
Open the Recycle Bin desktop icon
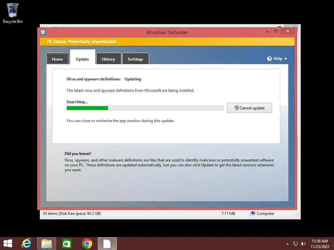click(x=13, y=13)
